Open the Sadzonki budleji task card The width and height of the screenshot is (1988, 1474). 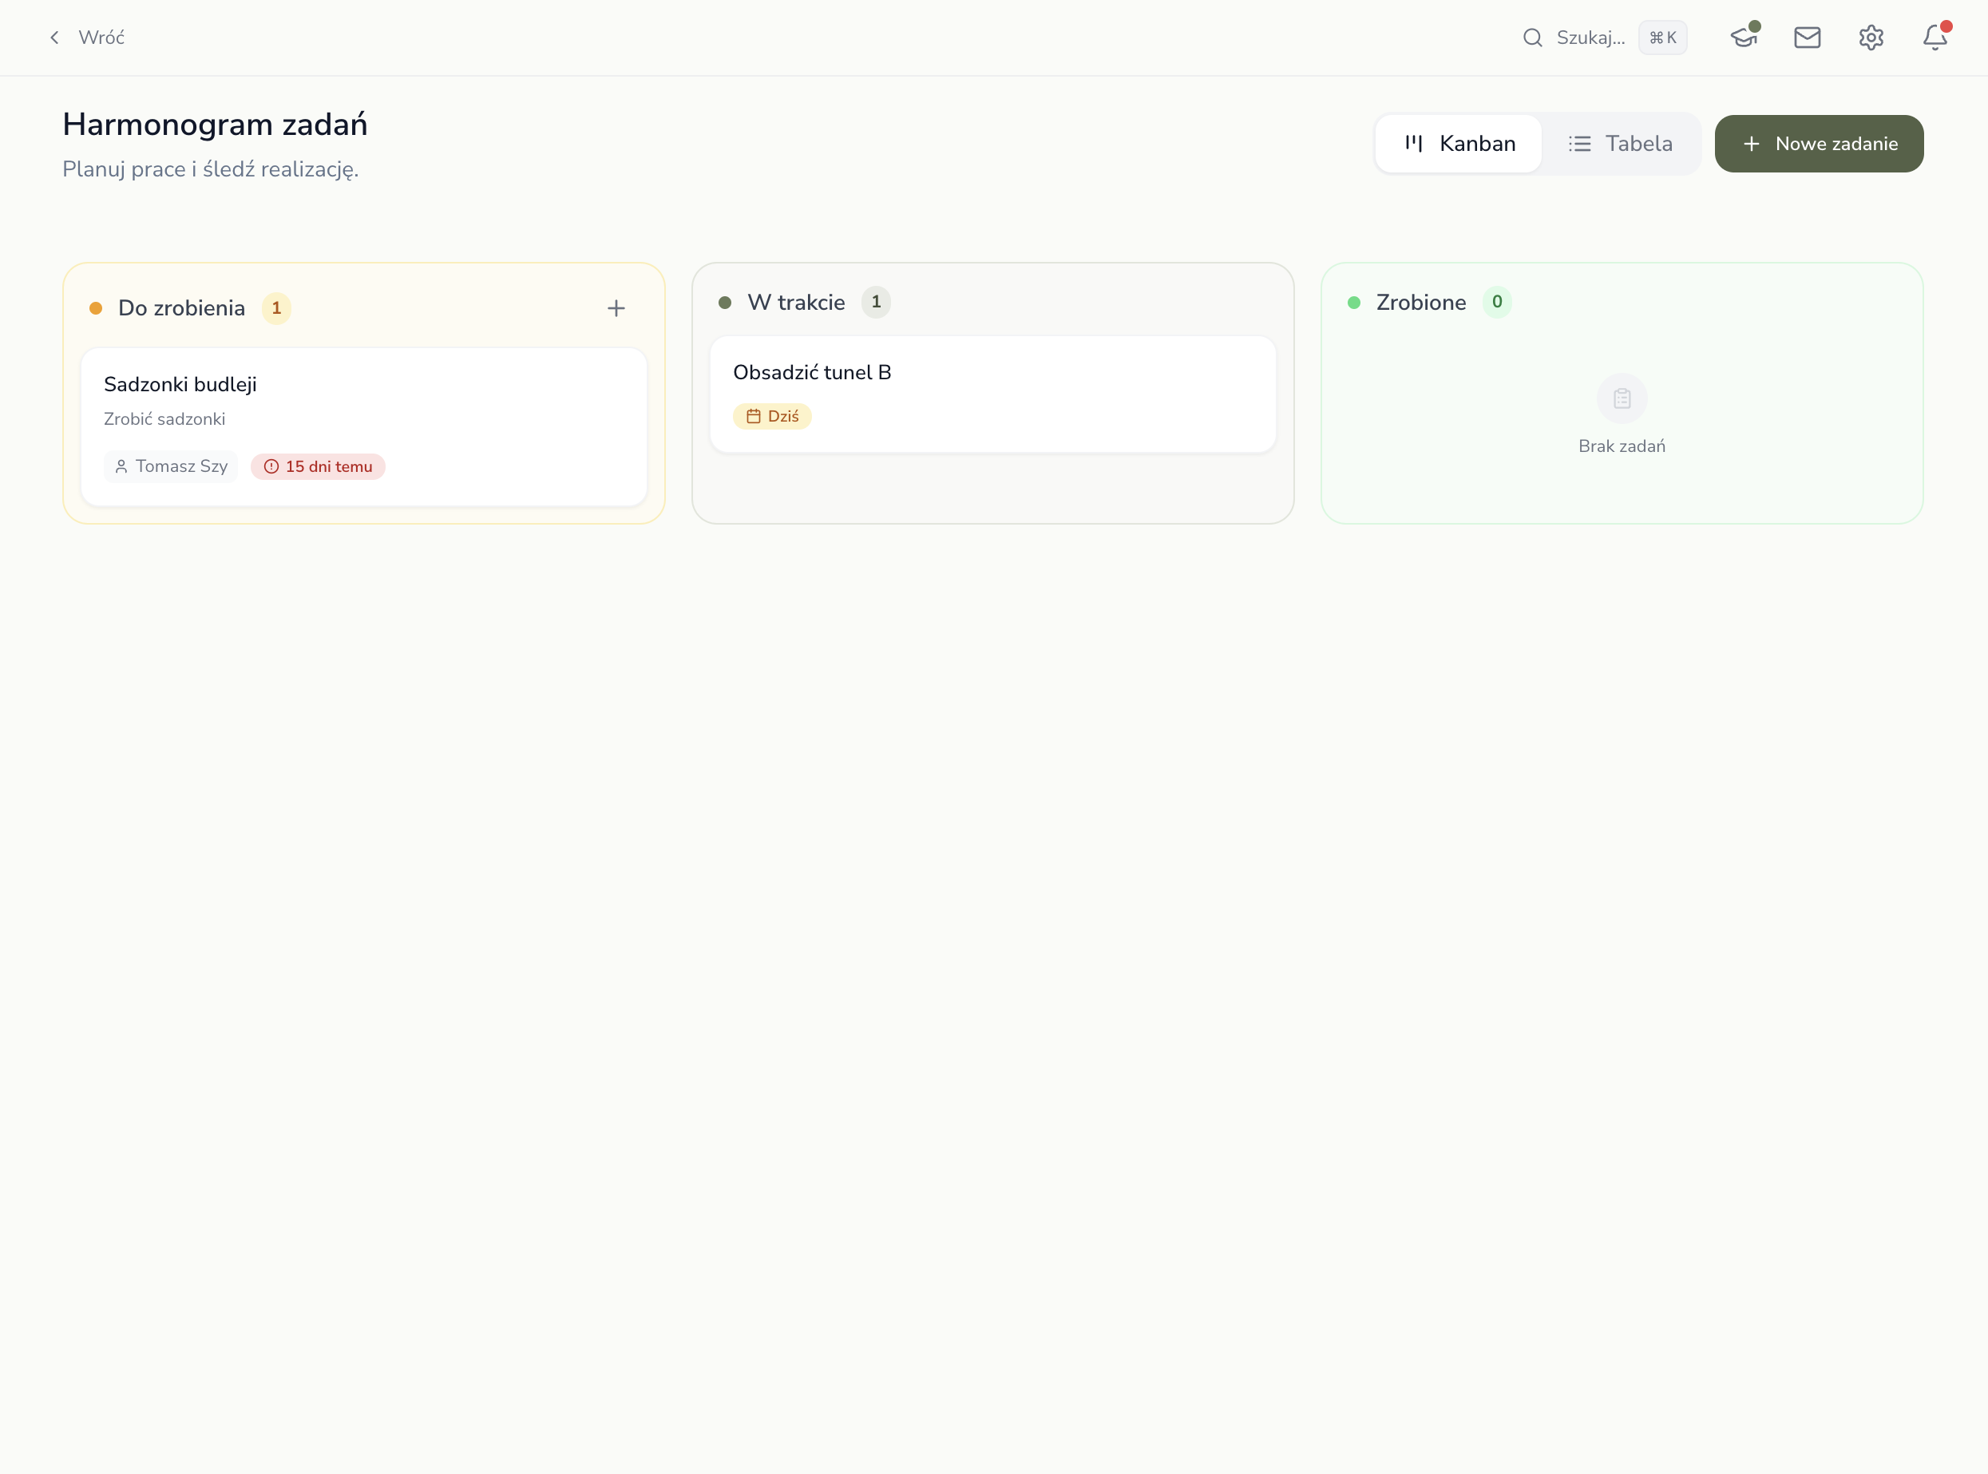pos(364,426)
